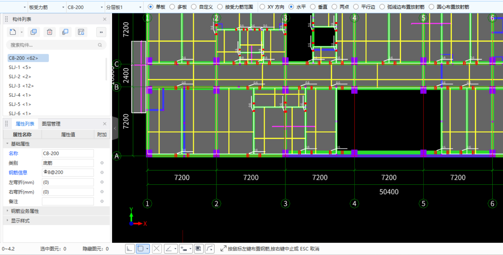Close the 属性列表 panel
This screenshot has height=255, width=503.
[x=105, y=124]
